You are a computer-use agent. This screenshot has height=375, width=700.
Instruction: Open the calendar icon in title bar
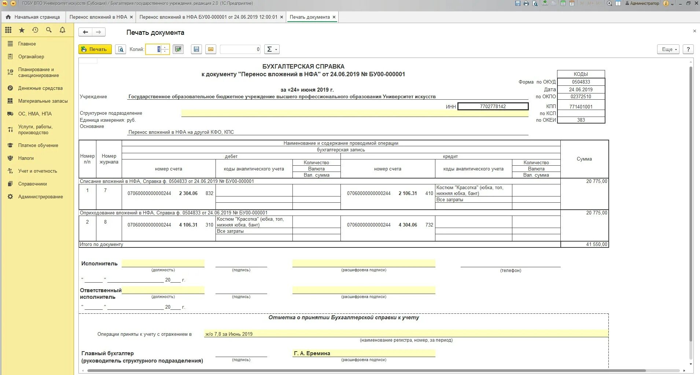(x=572, y=3)
